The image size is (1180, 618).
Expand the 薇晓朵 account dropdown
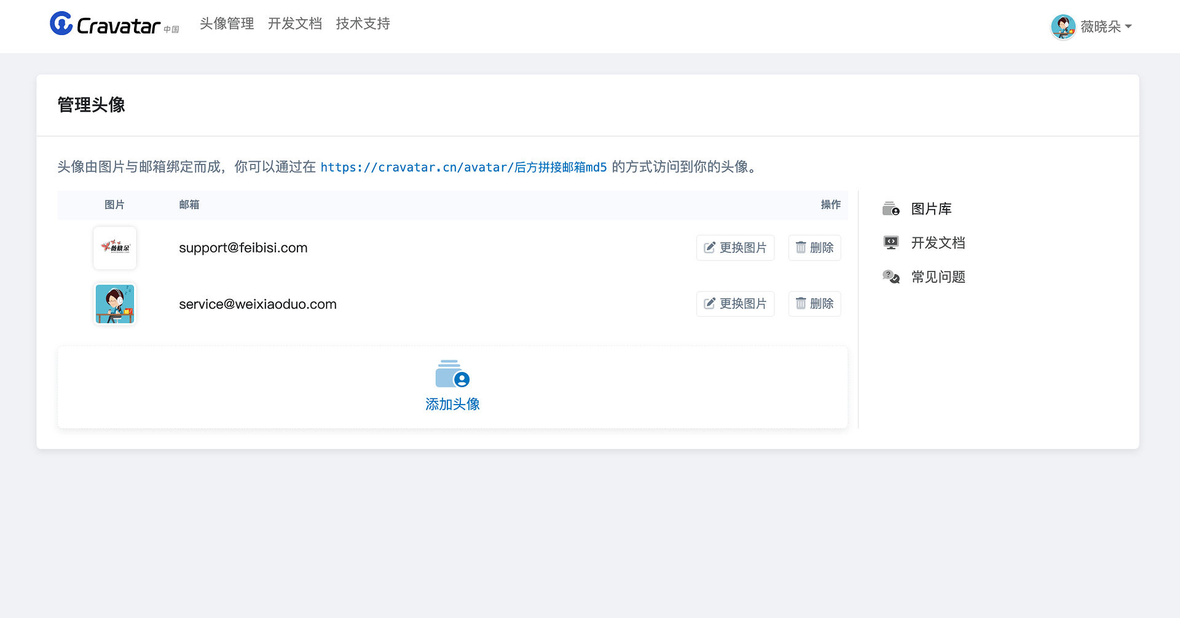(x=1128, y=26)
